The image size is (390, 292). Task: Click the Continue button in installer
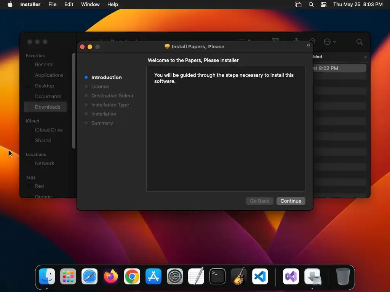pos(291,201)
